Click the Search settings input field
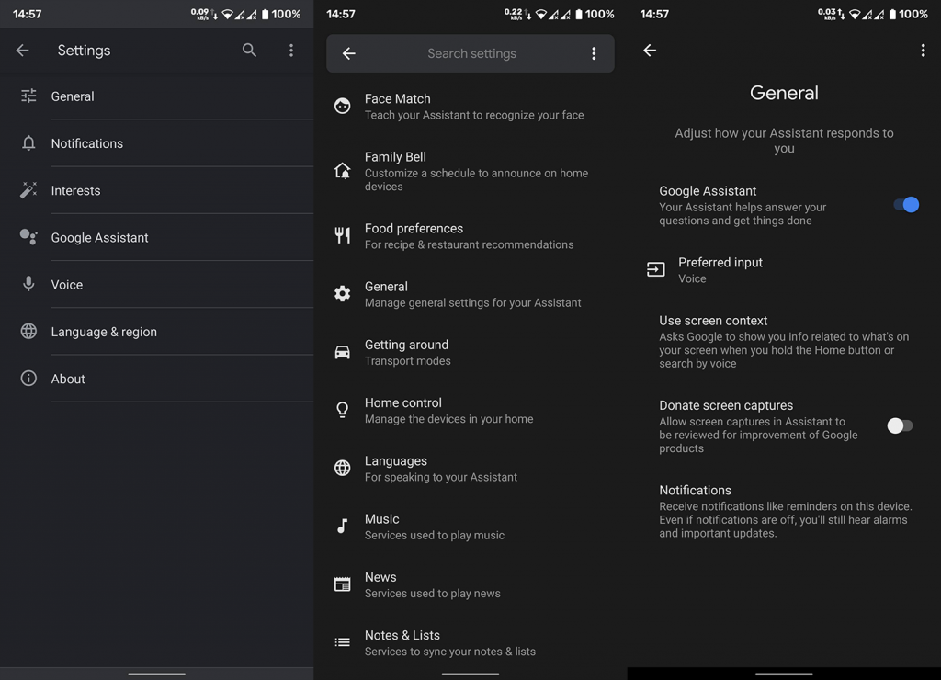Screen dimensions: 941x680 tap(471, 53)
